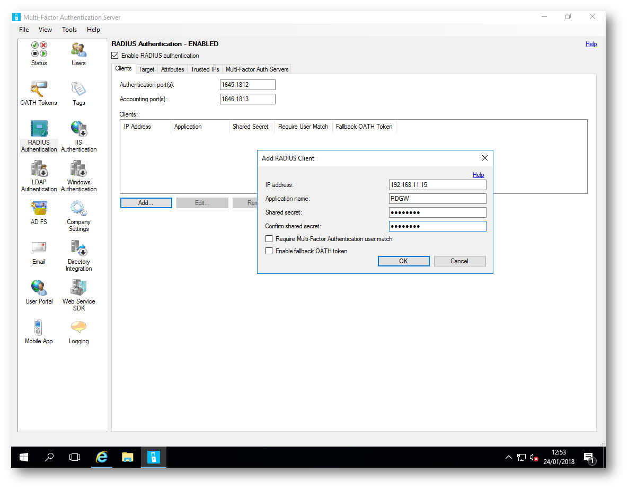Click the Add... button

(146, 203)
